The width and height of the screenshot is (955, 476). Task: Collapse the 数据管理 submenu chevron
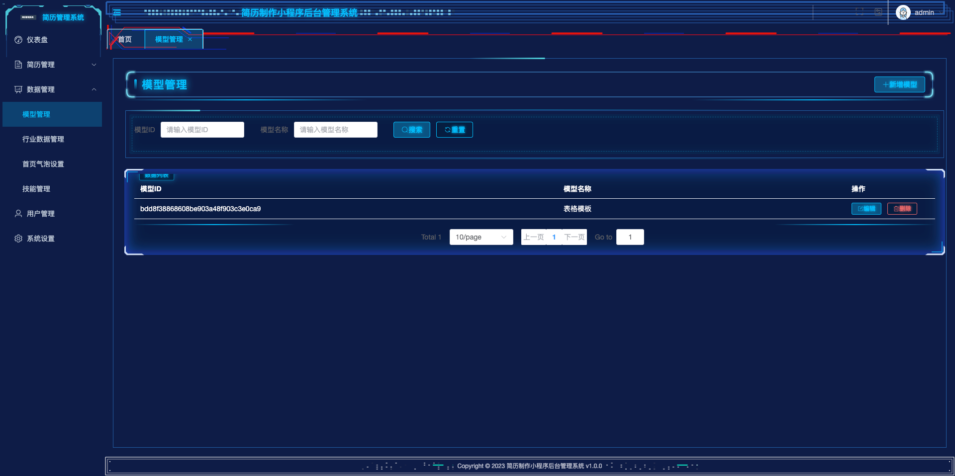94,89
